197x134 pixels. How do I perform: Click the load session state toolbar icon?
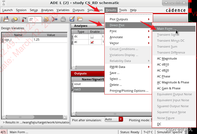(6, 19)
